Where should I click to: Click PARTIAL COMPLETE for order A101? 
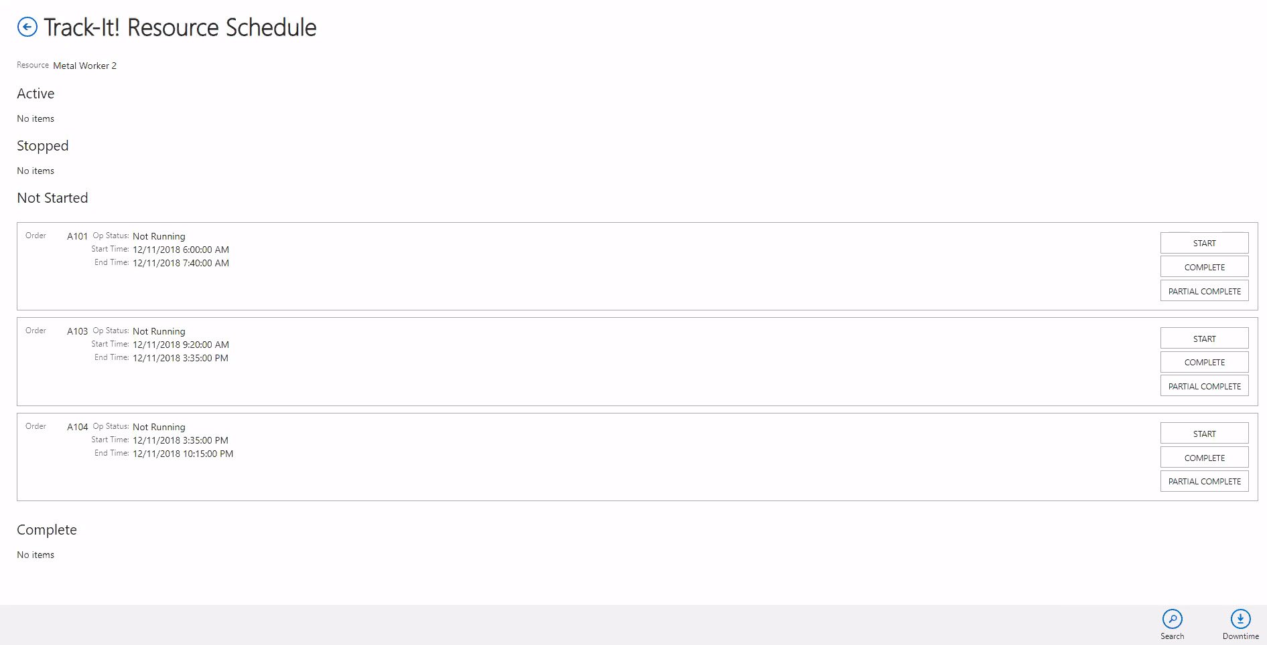point(1204,291)
